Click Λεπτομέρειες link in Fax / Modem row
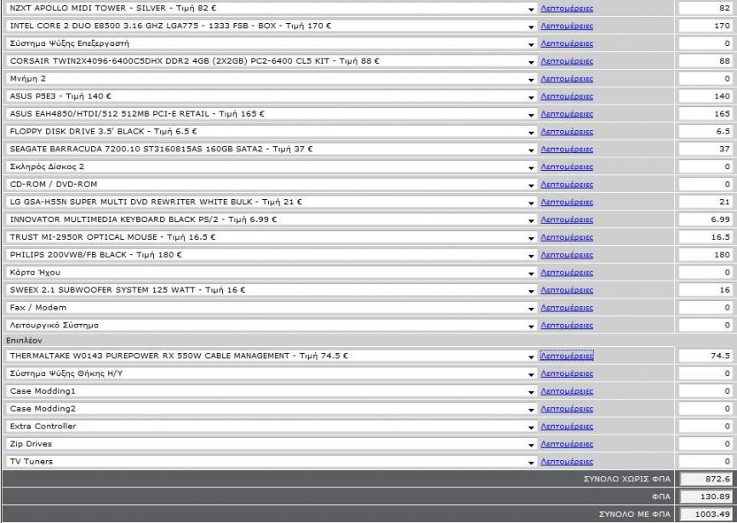 pos(567,308)
